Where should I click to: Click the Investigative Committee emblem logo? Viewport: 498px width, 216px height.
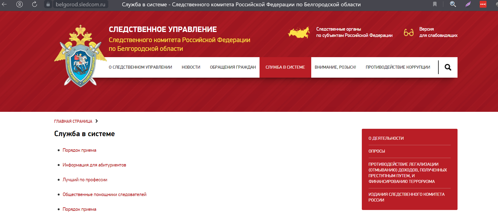click(x=80, y=56)
